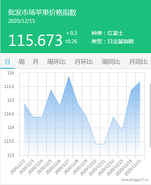Open the 周同比 tab

coord(111,62)
